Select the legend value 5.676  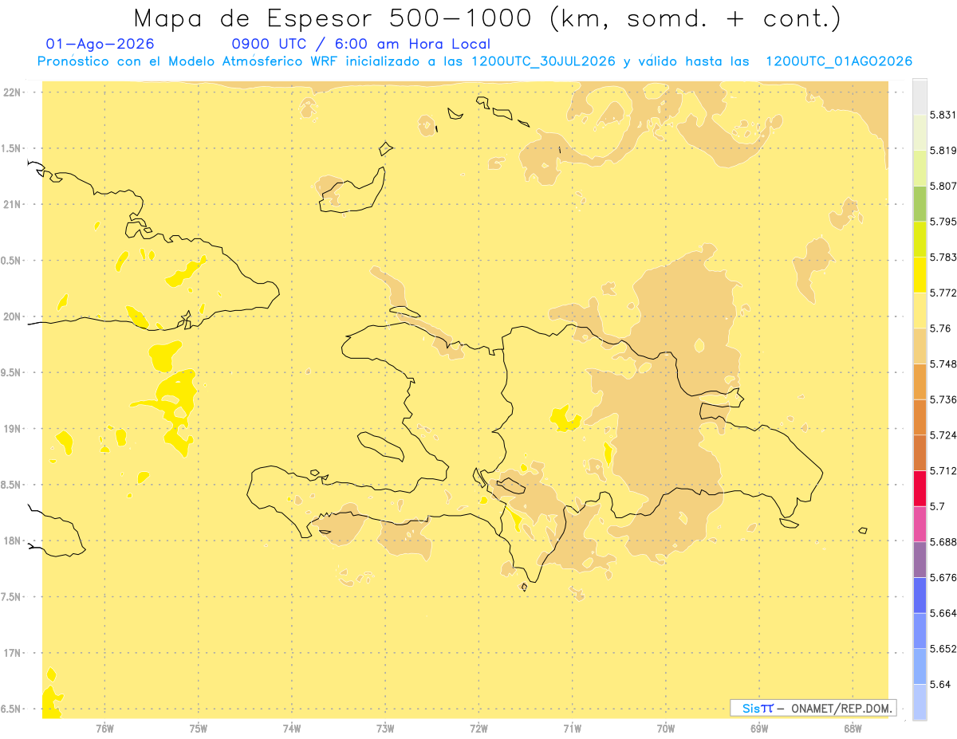click(x=943, y=577)
